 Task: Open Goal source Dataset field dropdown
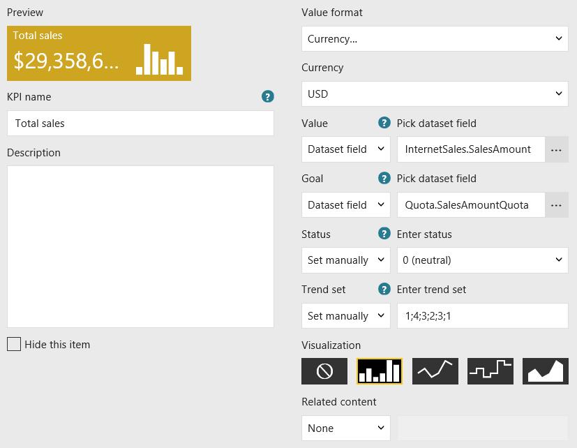(x=346, y=205)
